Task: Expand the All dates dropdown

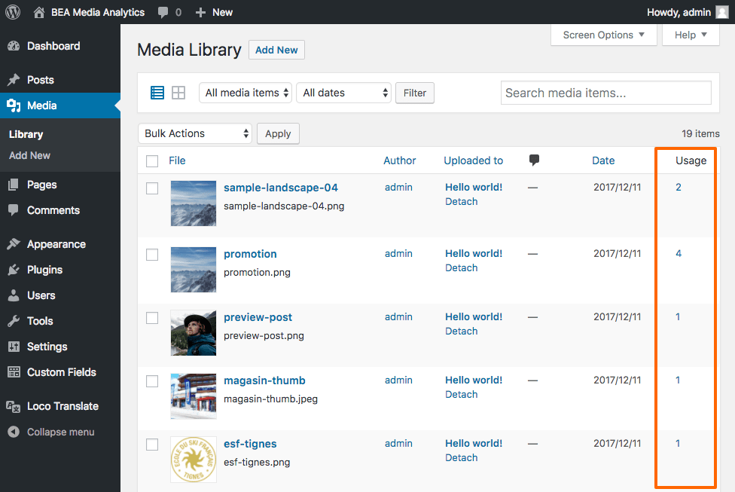Action: point(344,93)
